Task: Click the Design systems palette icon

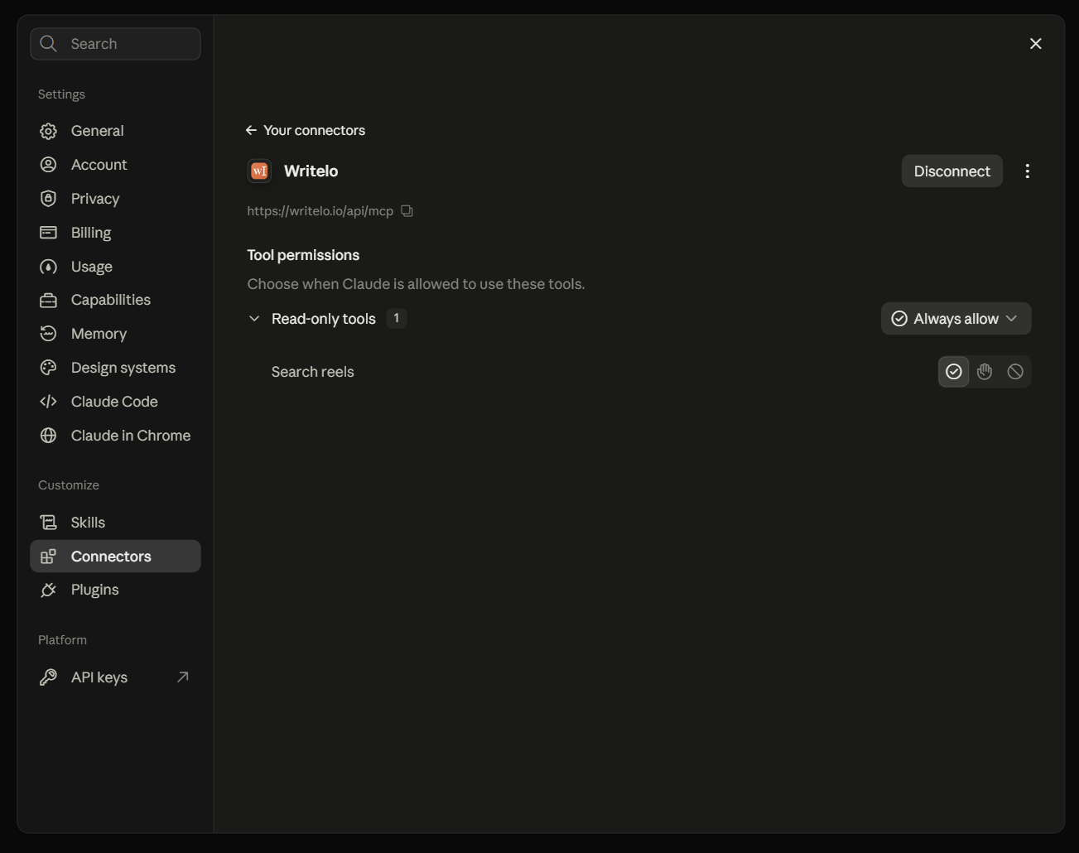Action: coord(49,368)
